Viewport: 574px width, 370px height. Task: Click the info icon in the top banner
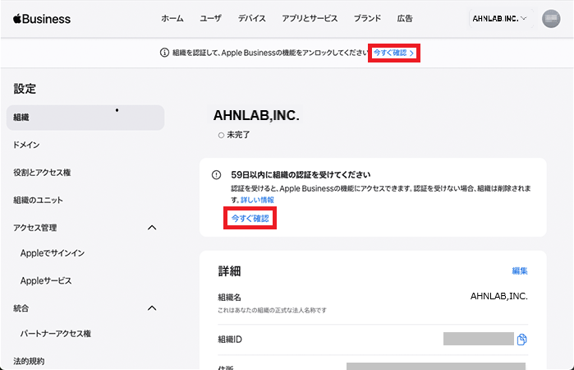(x=164, y=53)
